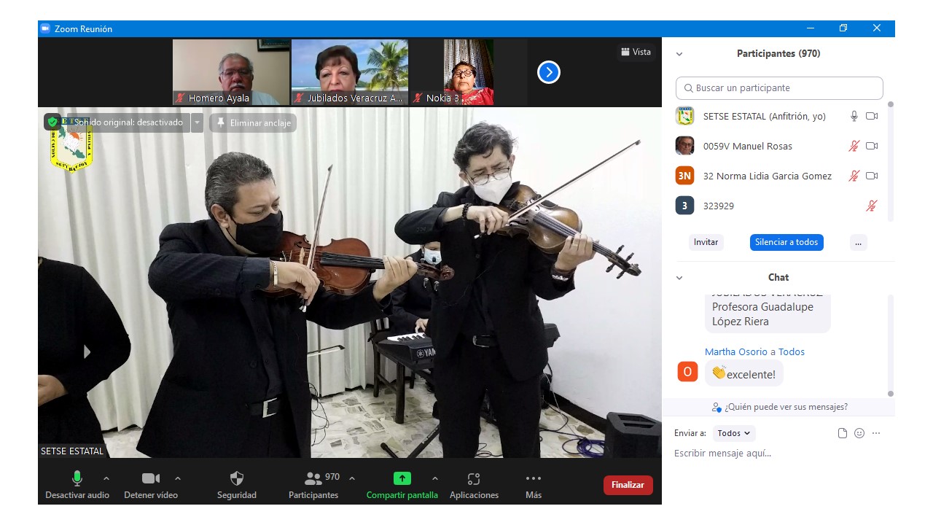Open the Aplicaciones menu
The width and height of the screenshot is (933, 525).
[474, 485]
